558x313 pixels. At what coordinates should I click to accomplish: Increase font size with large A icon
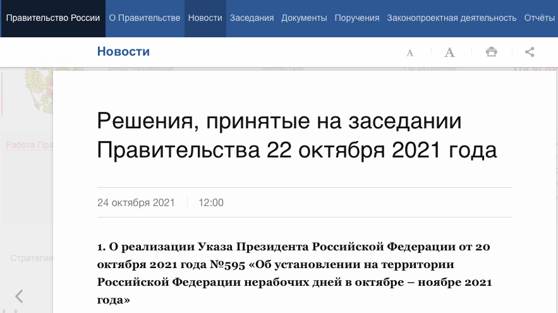pos(449,52)
